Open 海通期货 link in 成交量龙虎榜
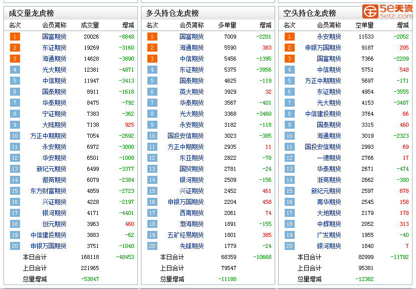The height and width of the screenshot is (289, 416). click(54, 59)
